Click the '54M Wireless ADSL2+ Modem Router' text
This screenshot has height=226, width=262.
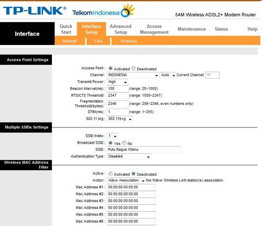pyautogui.click(x=215, y=15)
